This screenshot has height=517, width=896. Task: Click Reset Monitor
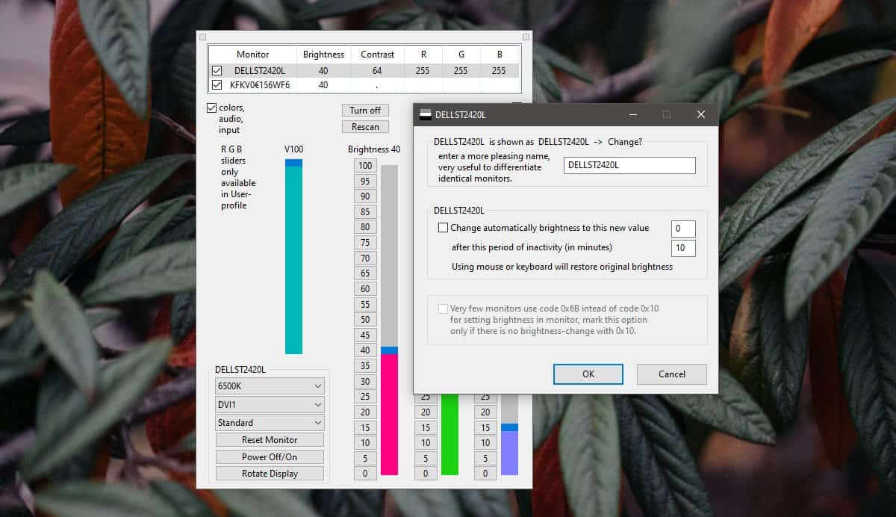[269, 439]
